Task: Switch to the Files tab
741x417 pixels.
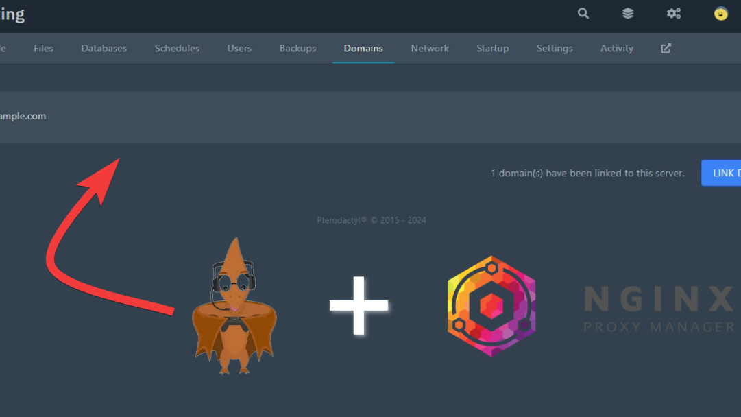Action: 43,49
